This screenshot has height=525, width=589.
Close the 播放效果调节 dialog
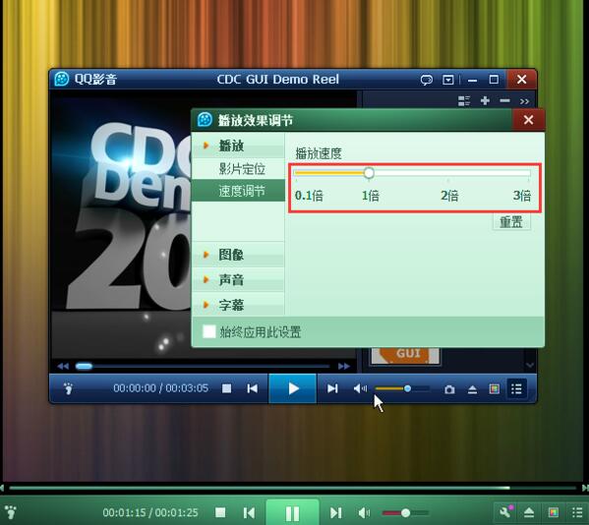tap(528, 120)
